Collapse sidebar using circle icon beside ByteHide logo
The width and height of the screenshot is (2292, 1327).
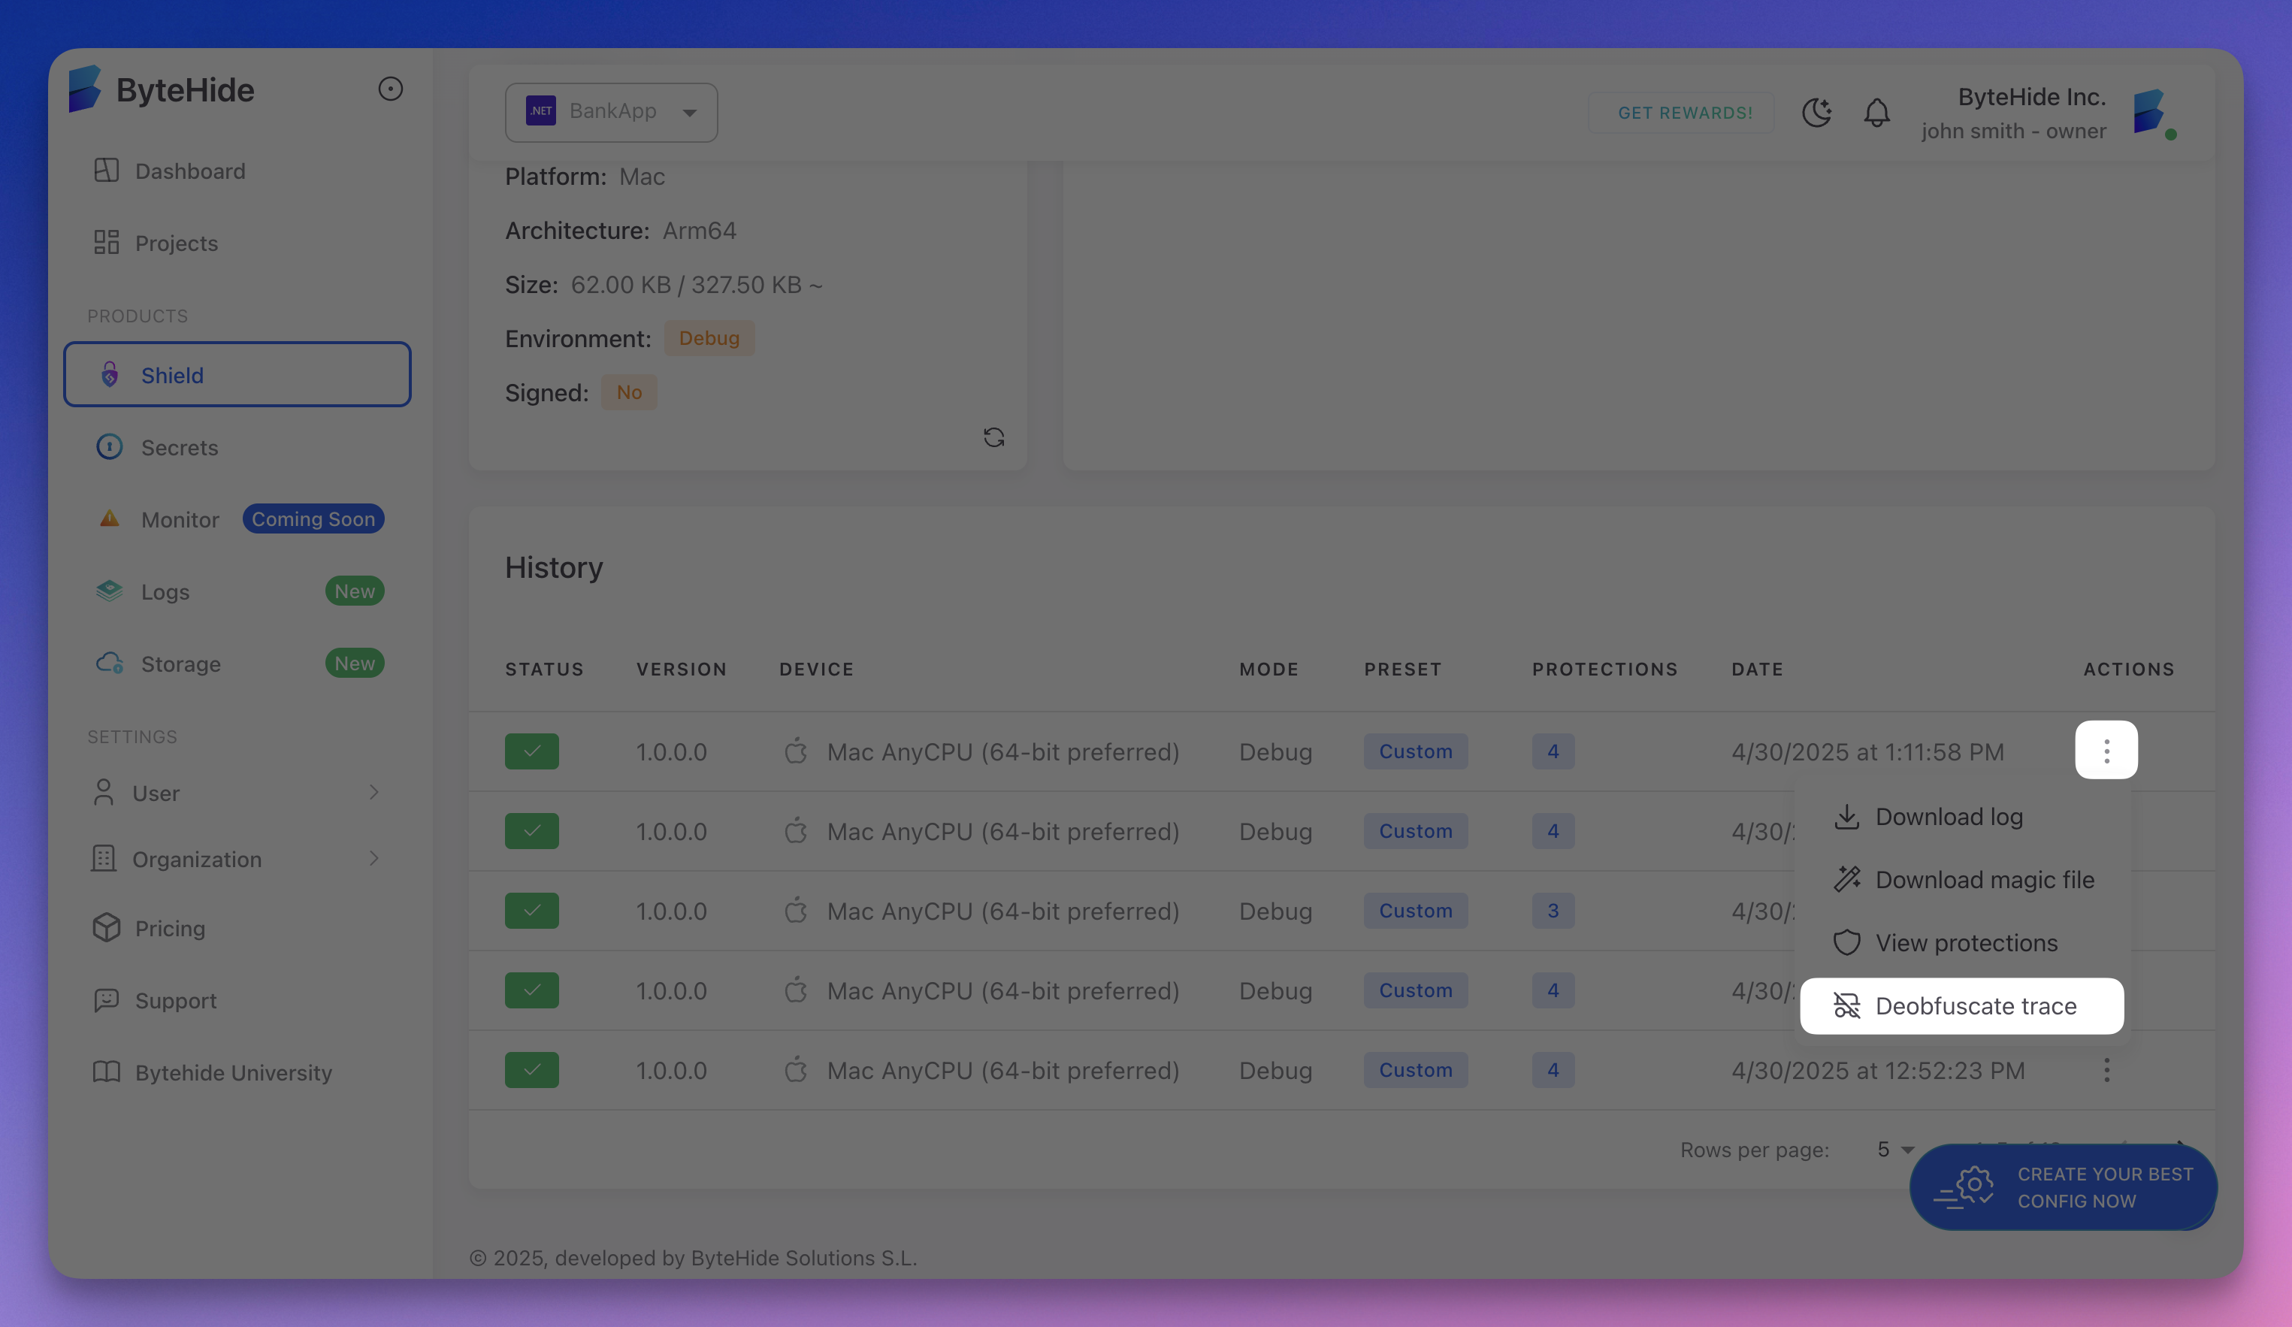[390, 89]
